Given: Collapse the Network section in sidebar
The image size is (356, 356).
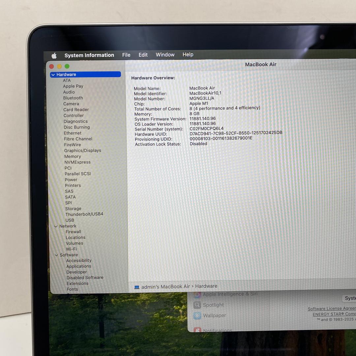Looking at the screenshot, I should pyautogui.click(x=56, y=226).
